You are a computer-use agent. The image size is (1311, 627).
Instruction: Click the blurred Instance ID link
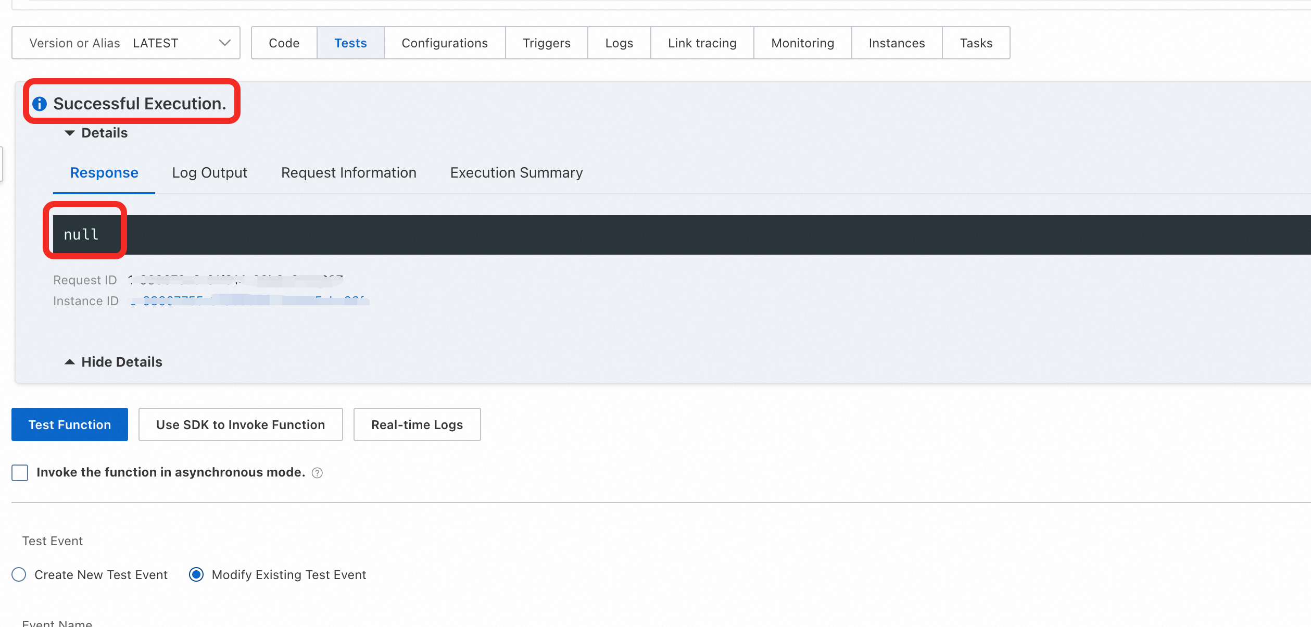[249, 300]
